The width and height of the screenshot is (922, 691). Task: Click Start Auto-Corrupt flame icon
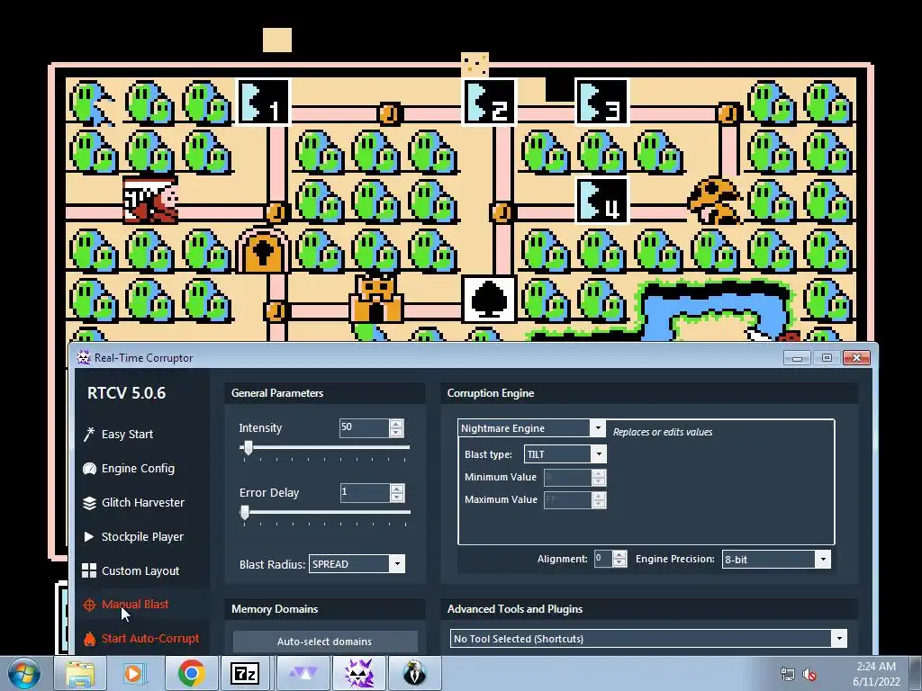[89, 639]
